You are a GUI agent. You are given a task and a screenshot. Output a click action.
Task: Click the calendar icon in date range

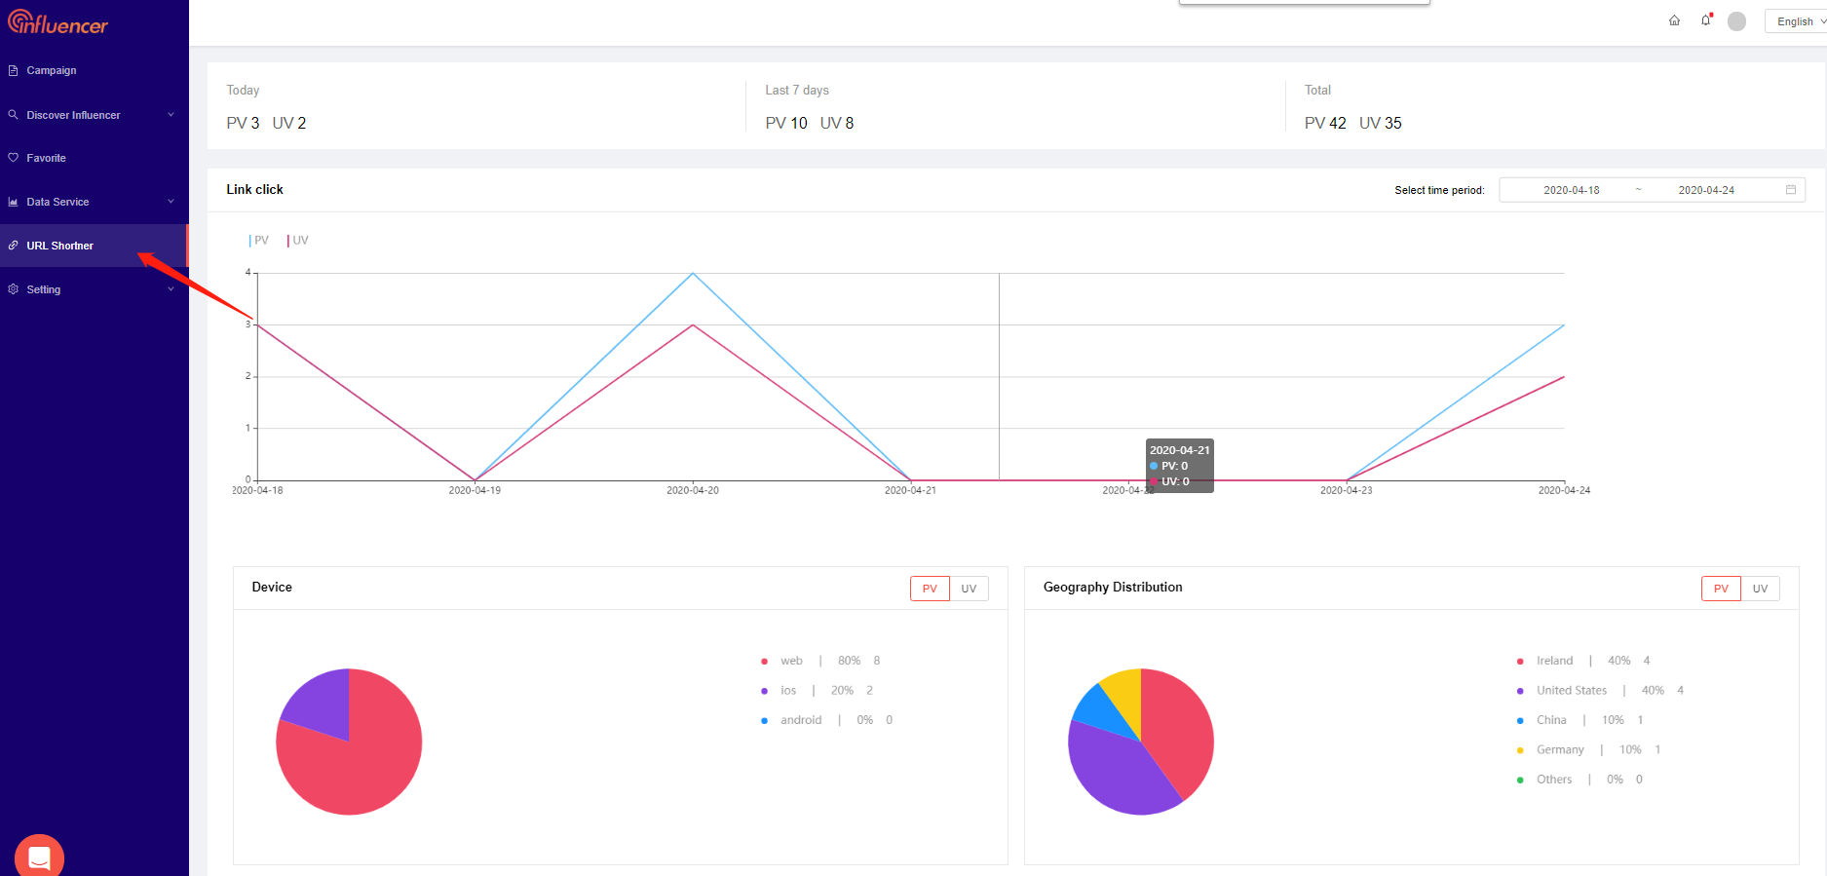coord(1791,190)
